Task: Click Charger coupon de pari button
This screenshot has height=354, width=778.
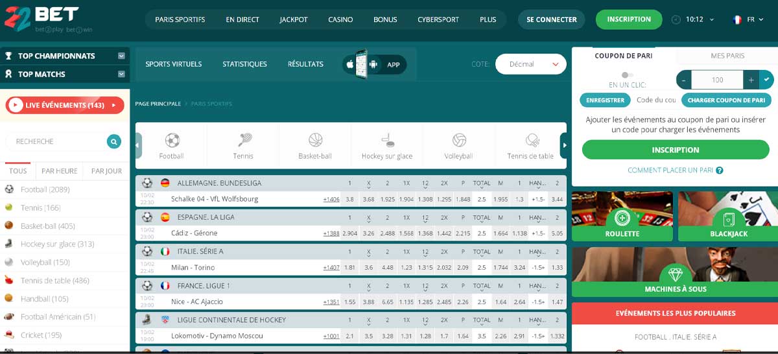Action: pos(726,100)
